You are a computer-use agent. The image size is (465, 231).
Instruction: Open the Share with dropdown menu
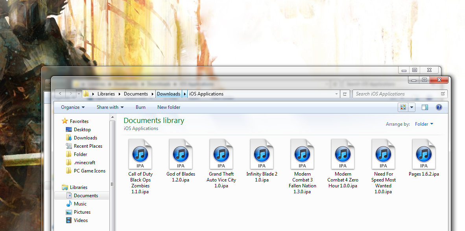[x=110, y=107]
